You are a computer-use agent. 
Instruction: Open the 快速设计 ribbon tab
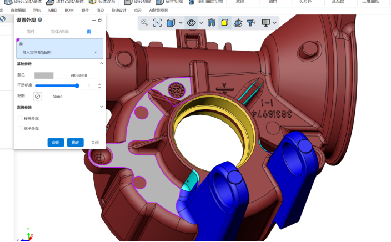coord(119,10)
